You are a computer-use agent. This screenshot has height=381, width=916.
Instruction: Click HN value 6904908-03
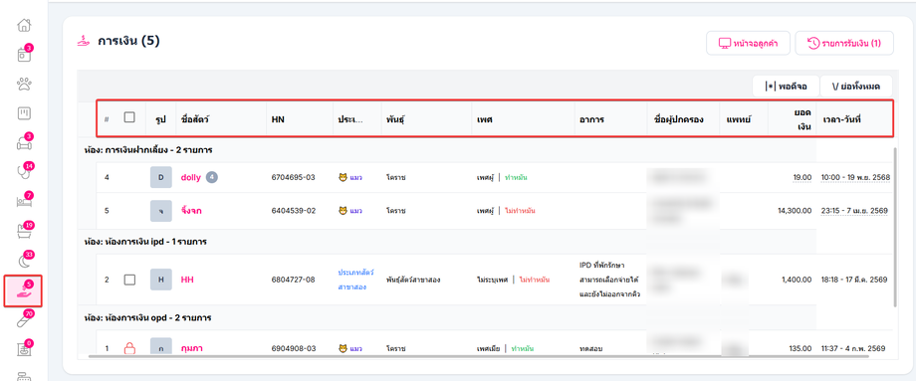(294, 348)
